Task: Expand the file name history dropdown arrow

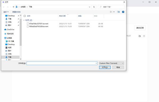Action: tap(96, 63)
